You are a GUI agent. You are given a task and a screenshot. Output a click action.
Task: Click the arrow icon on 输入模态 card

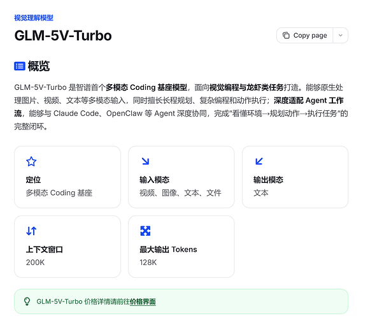click(145, 161)
